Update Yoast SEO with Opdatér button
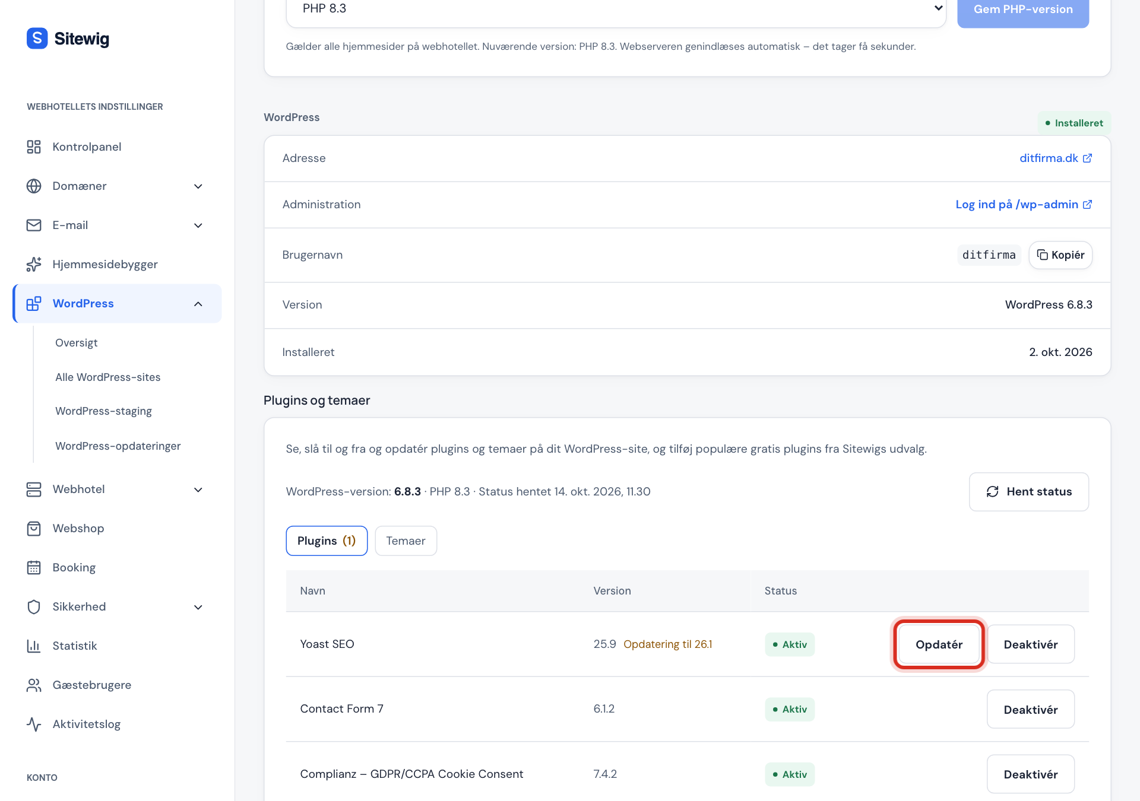 (939, 644)
